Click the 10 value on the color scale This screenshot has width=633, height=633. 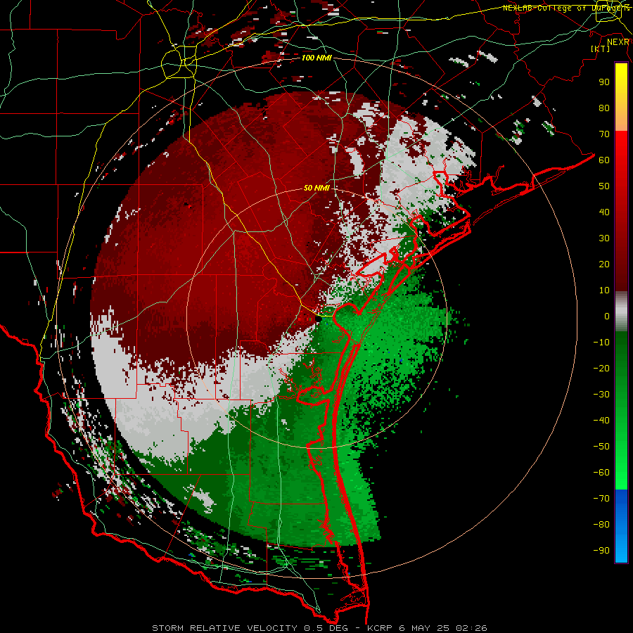pyautogui.click(x=604, y=290)
